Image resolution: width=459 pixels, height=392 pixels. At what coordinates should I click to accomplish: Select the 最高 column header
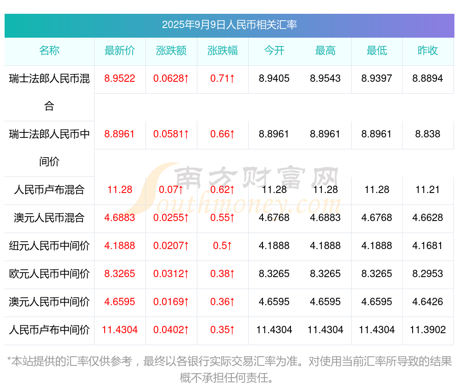tap(325, 51)
